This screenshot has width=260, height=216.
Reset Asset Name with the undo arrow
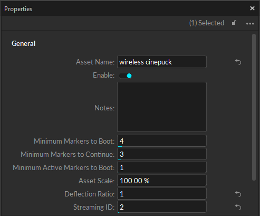click(x=238, y=62)
